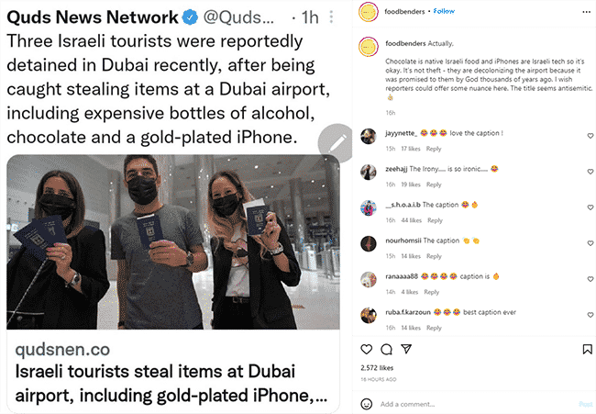Open the tourists photo in tweet card

click(x=173, y=242)
